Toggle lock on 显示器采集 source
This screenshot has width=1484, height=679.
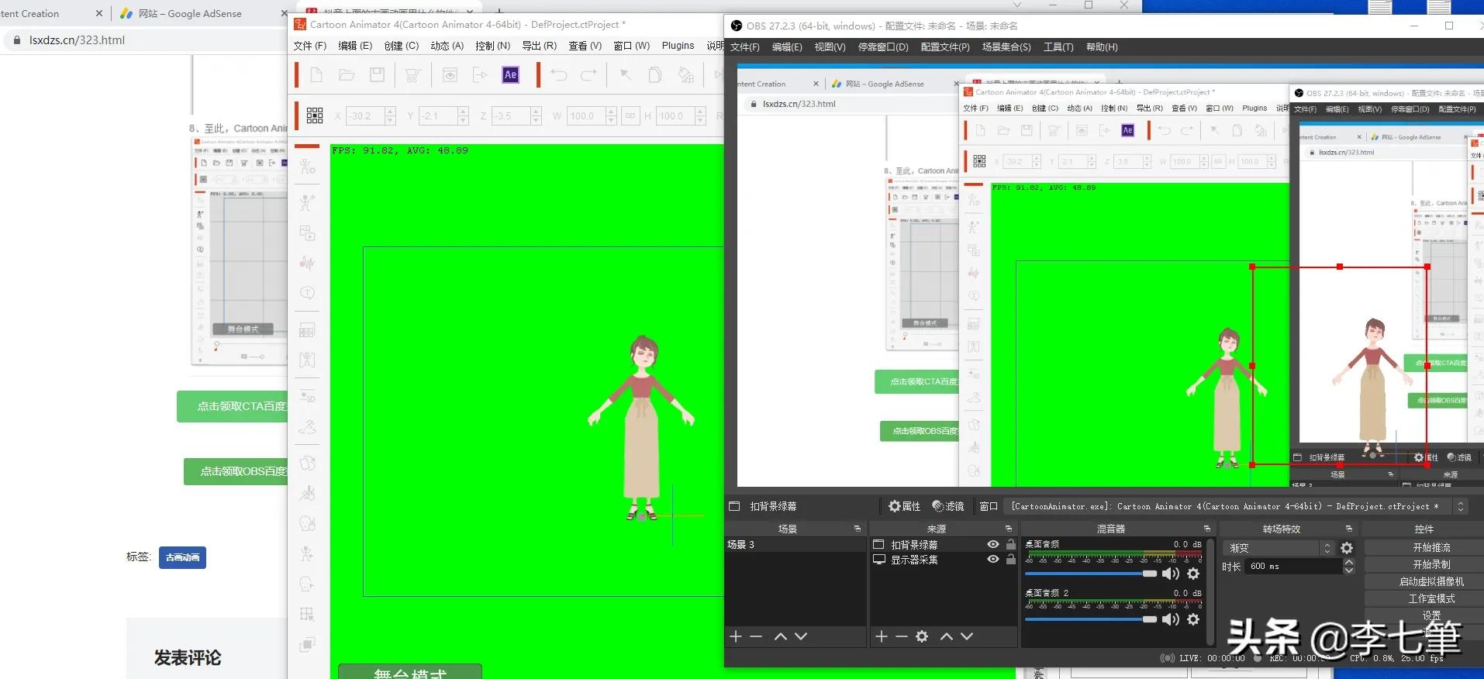click(x=1011, y=560)
